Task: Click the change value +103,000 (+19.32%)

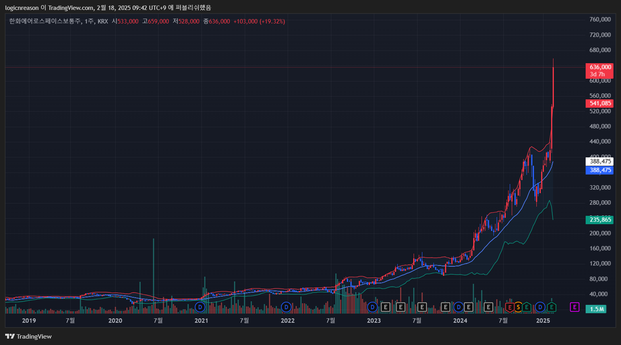Action: (259, 21)
